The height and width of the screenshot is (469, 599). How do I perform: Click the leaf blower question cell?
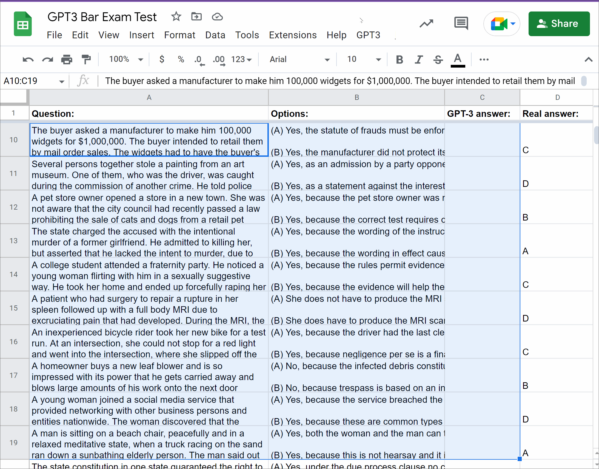[149, 376]
